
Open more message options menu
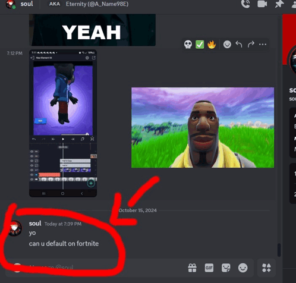[x=263, y=45]
